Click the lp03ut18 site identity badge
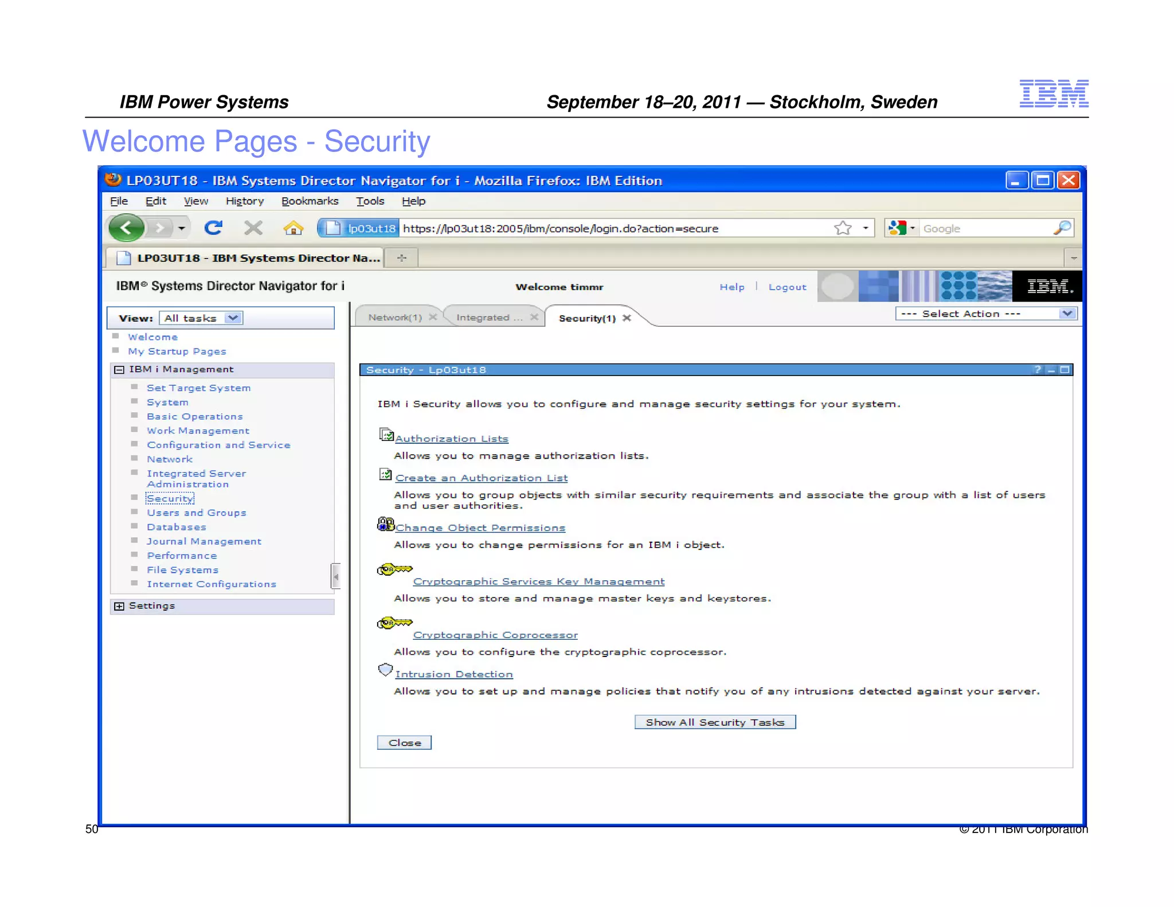1174x907 pixels. [x=359, y=228]
